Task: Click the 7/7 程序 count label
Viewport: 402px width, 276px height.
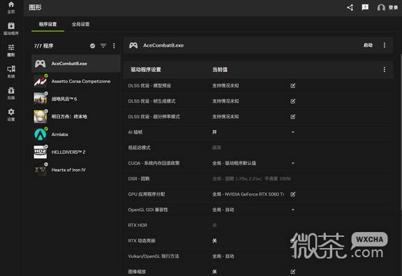Action: (43, 46)
